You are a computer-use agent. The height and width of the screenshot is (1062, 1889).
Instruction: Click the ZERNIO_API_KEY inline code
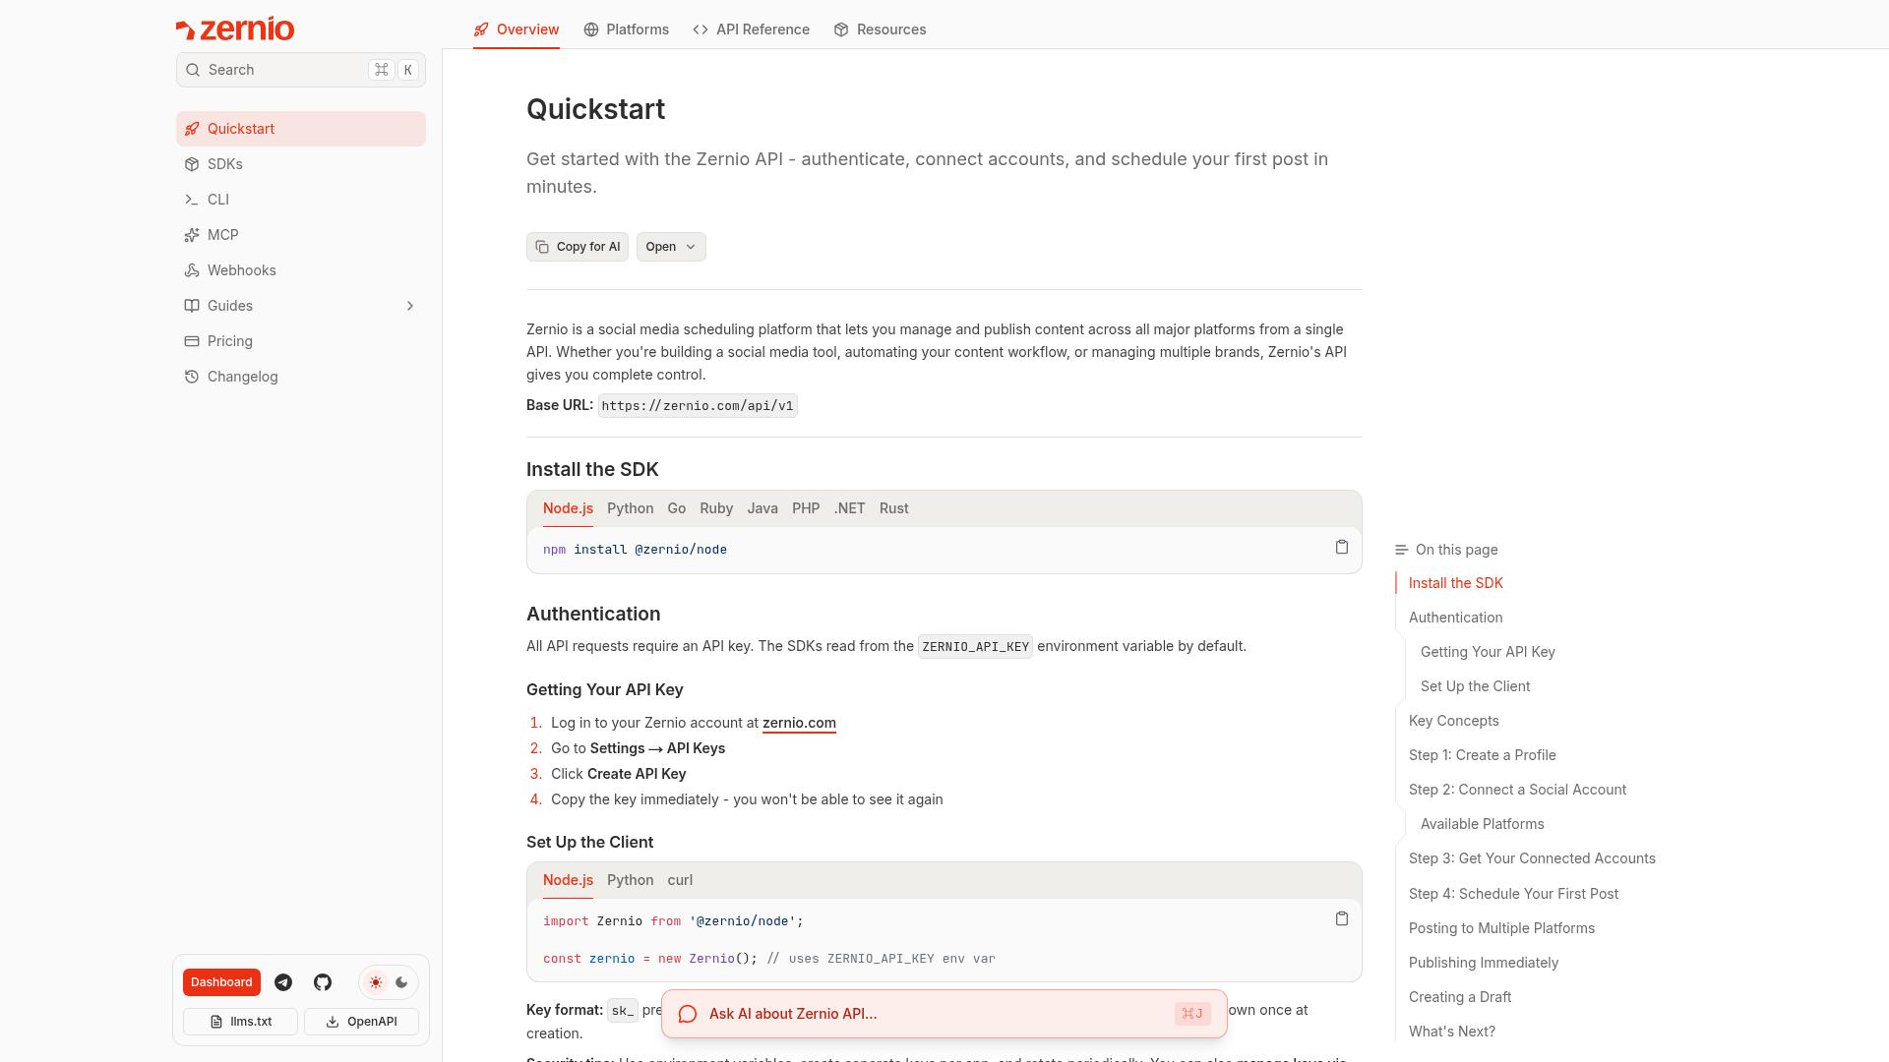pos(976,647)
